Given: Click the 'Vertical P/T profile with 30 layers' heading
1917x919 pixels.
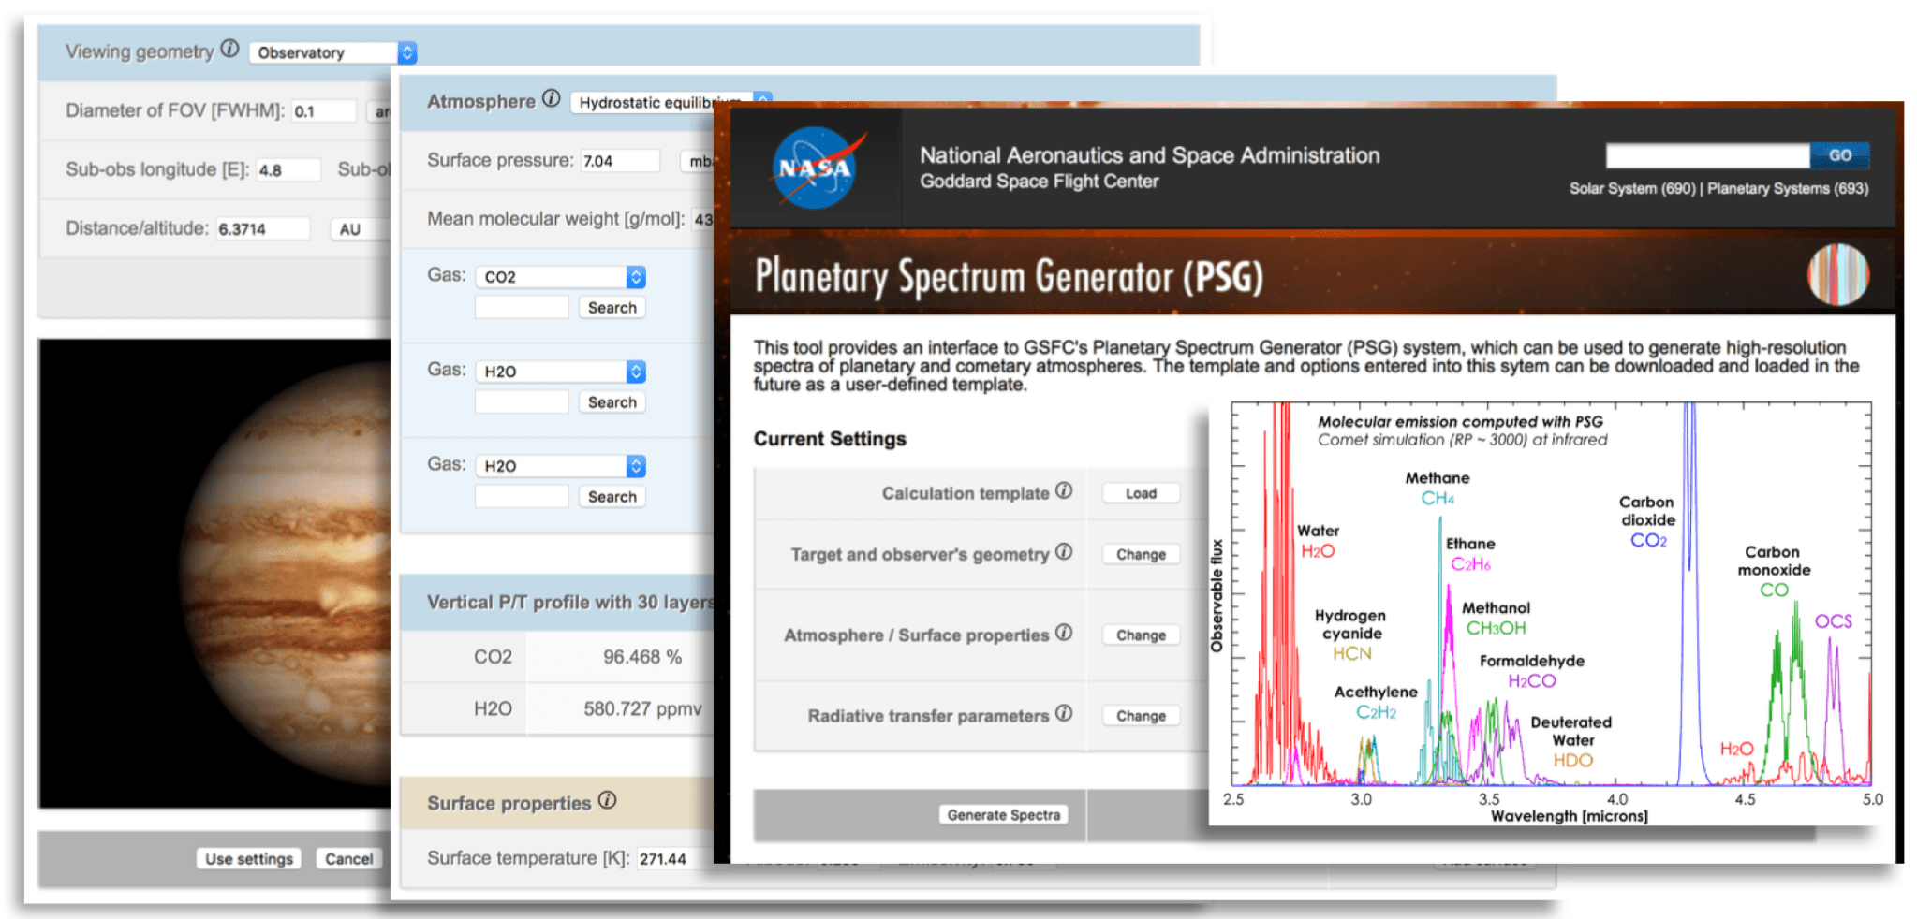Looking at the screenshot, I should click(x=571, y=603).
